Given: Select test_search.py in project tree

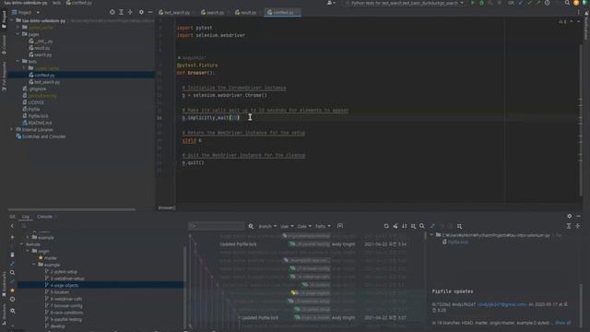Looking at the screenshot, I should pos(47,82).
